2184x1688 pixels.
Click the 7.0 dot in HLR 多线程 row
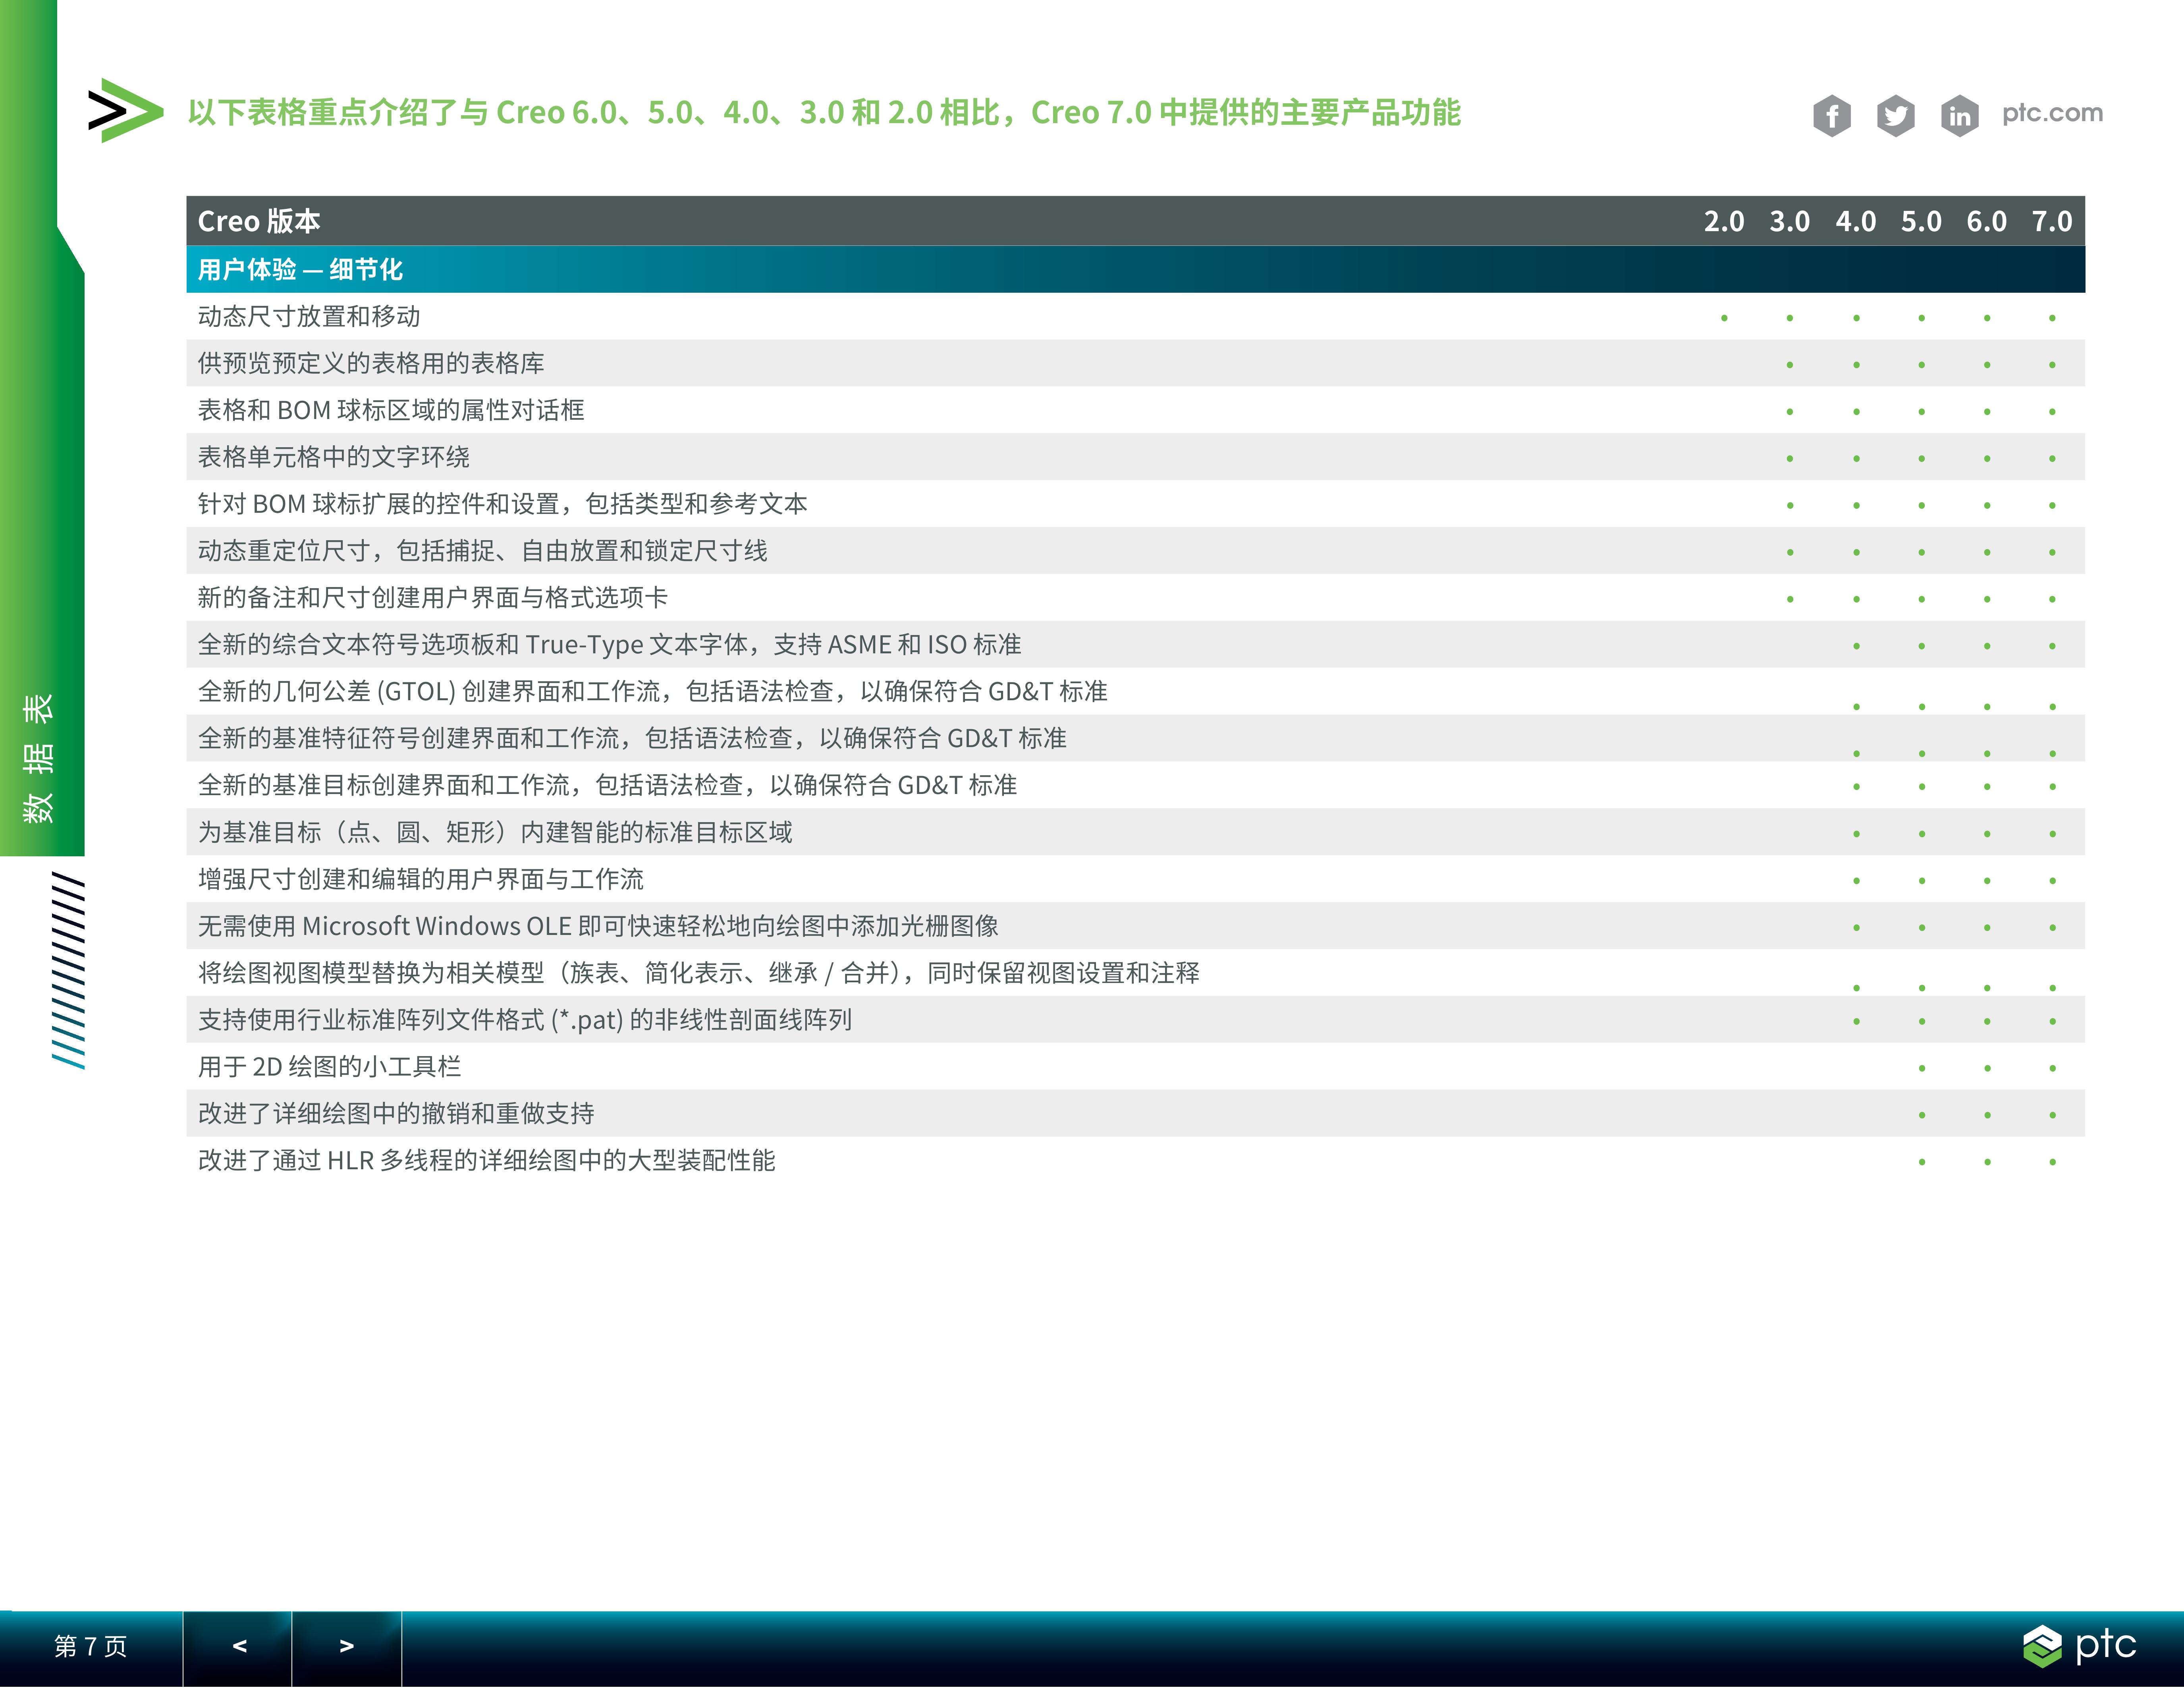click(2052, 1162)
